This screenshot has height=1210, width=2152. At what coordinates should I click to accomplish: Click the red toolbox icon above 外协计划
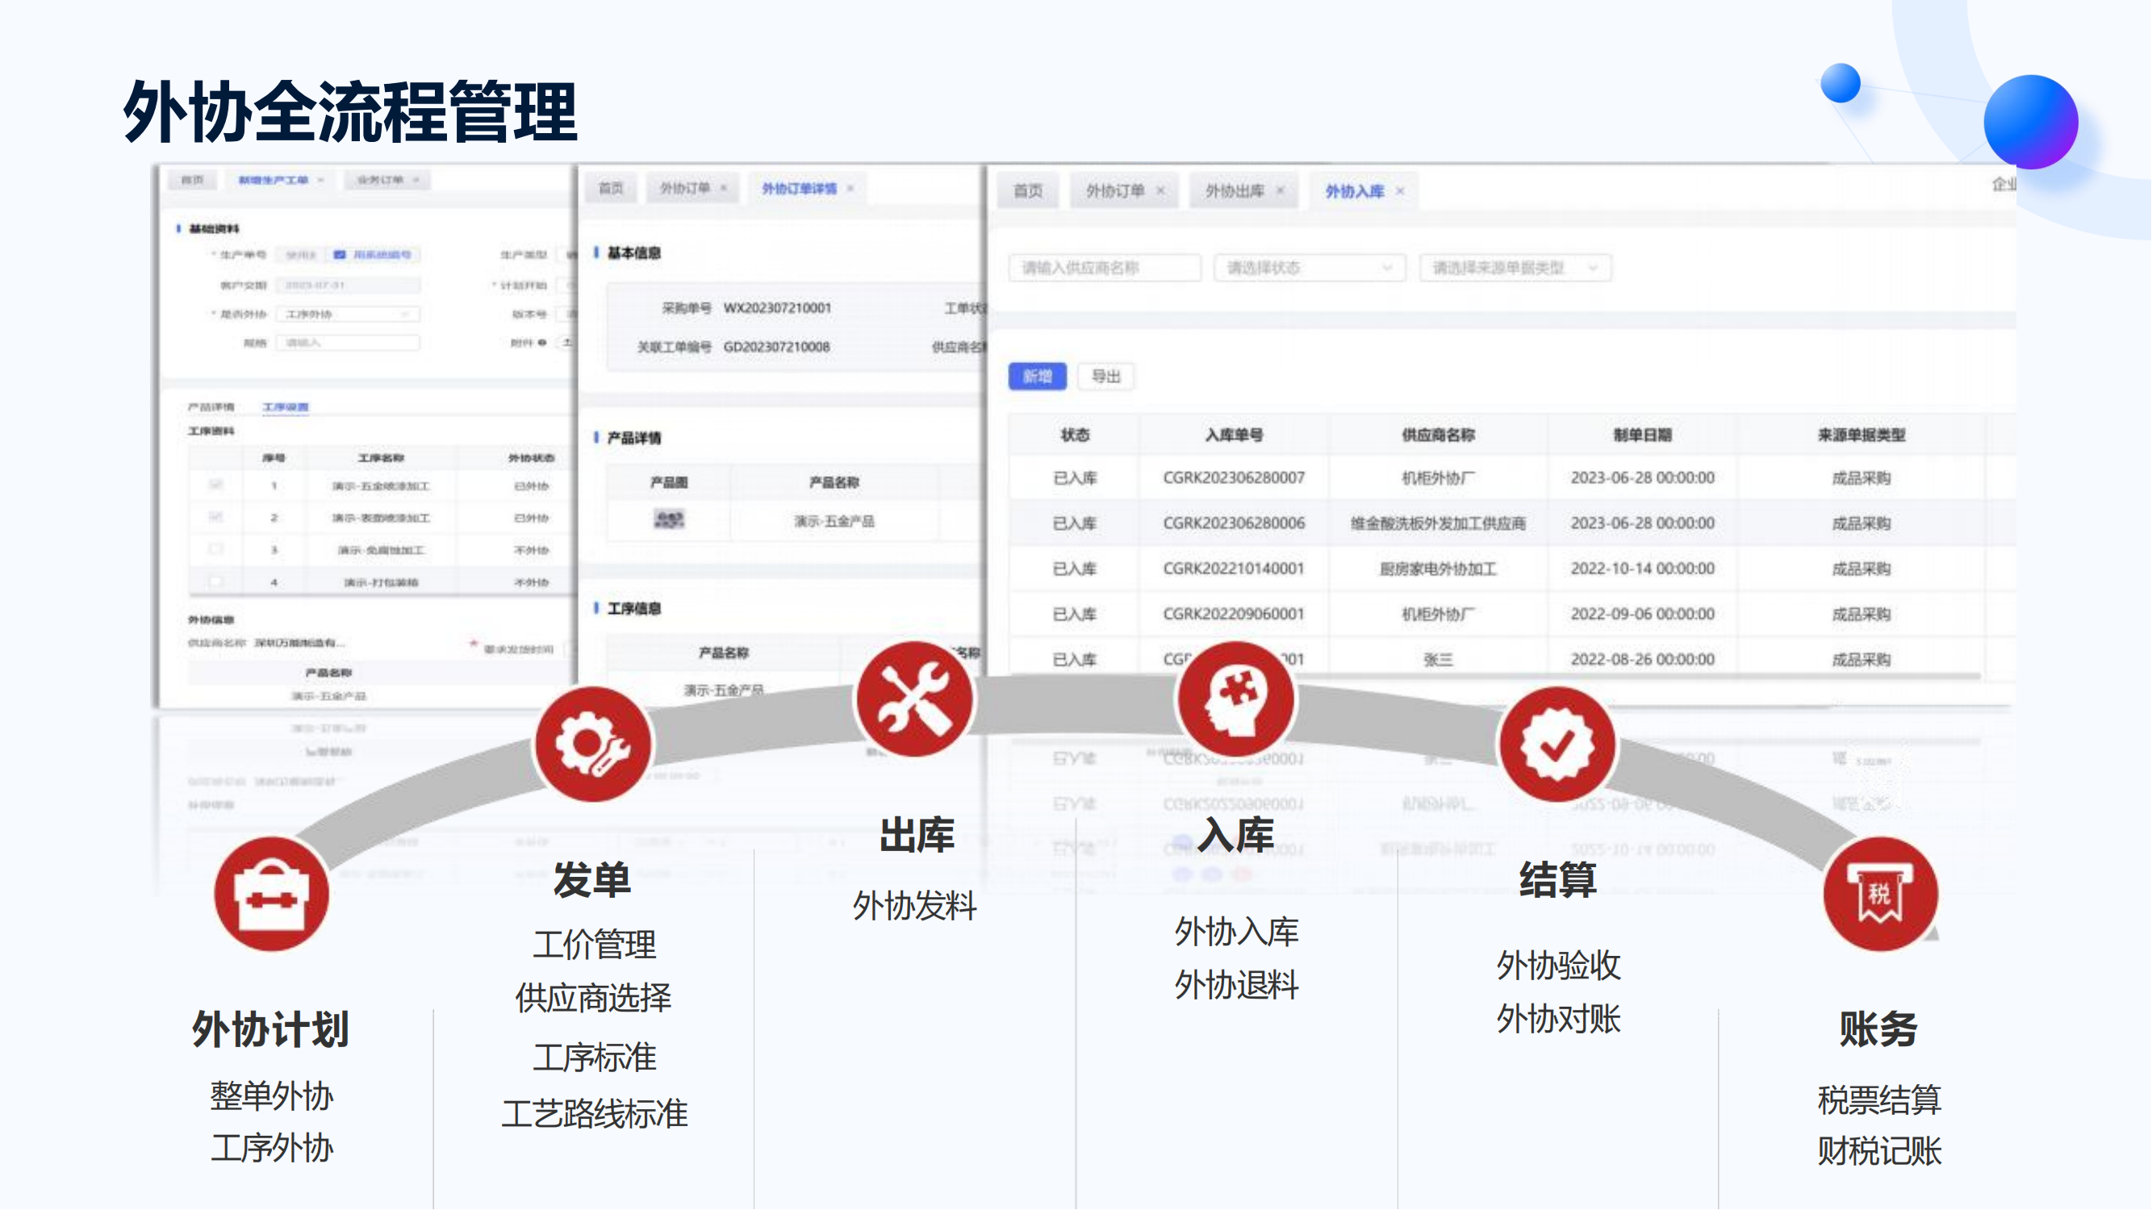click(x=271, y=895)
